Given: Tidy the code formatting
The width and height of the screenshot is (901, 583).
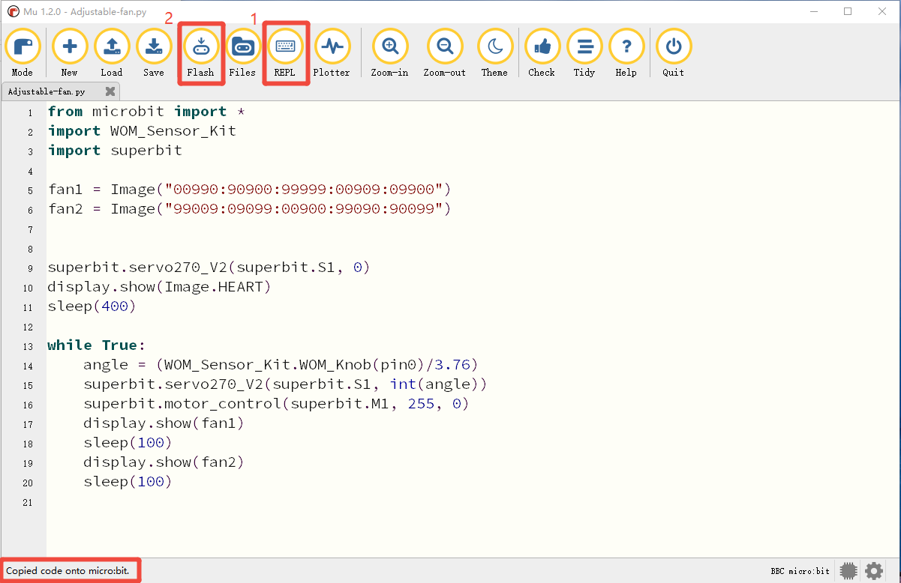Looking at the screenshot, I should click(x=584, y=53).
